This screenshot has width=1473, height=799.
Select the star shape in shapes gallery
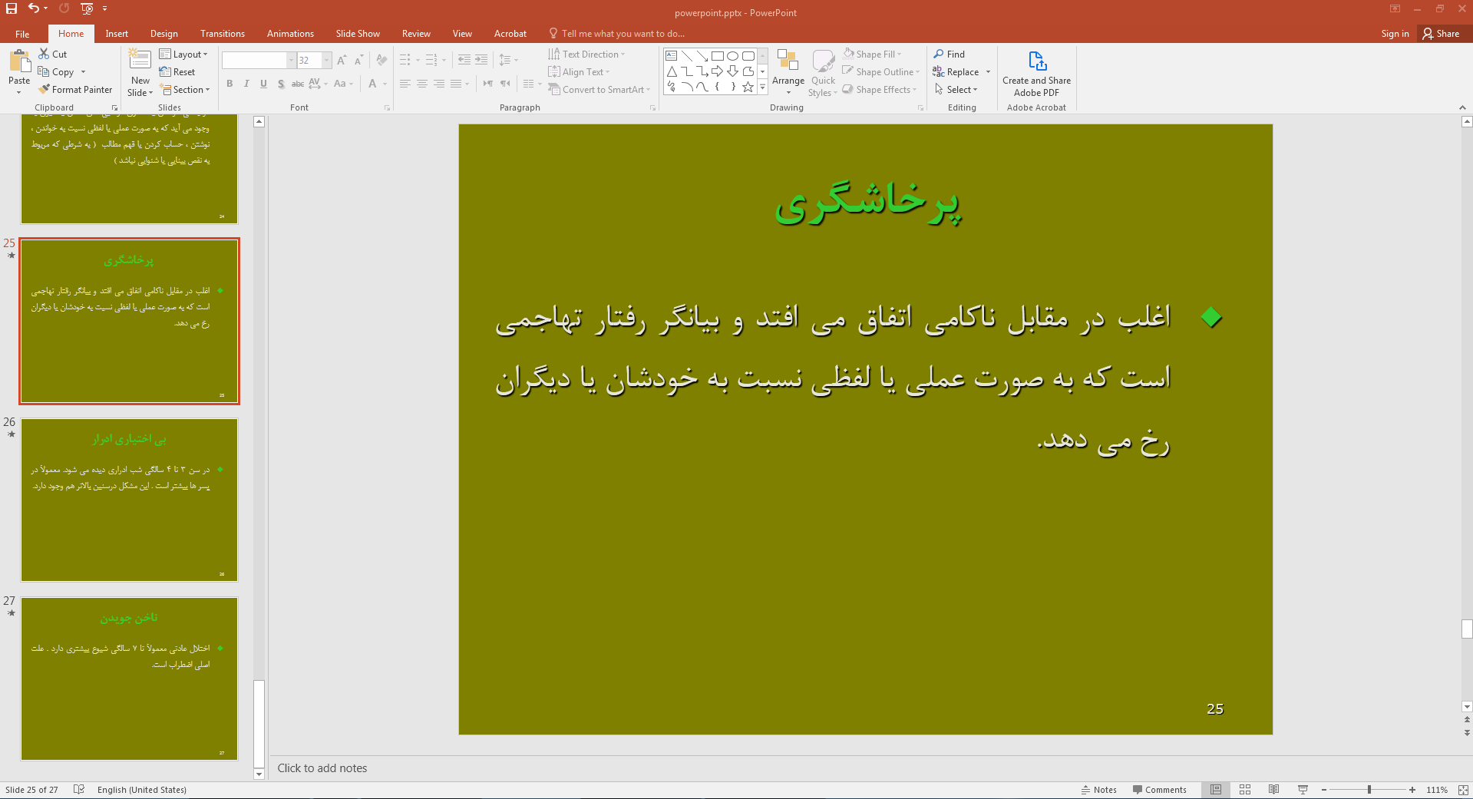[x=748, y=87]
